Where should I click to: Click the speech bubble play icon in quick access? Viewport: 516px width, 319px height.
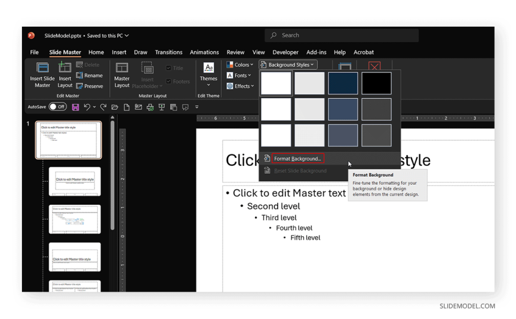coord(185,107)
